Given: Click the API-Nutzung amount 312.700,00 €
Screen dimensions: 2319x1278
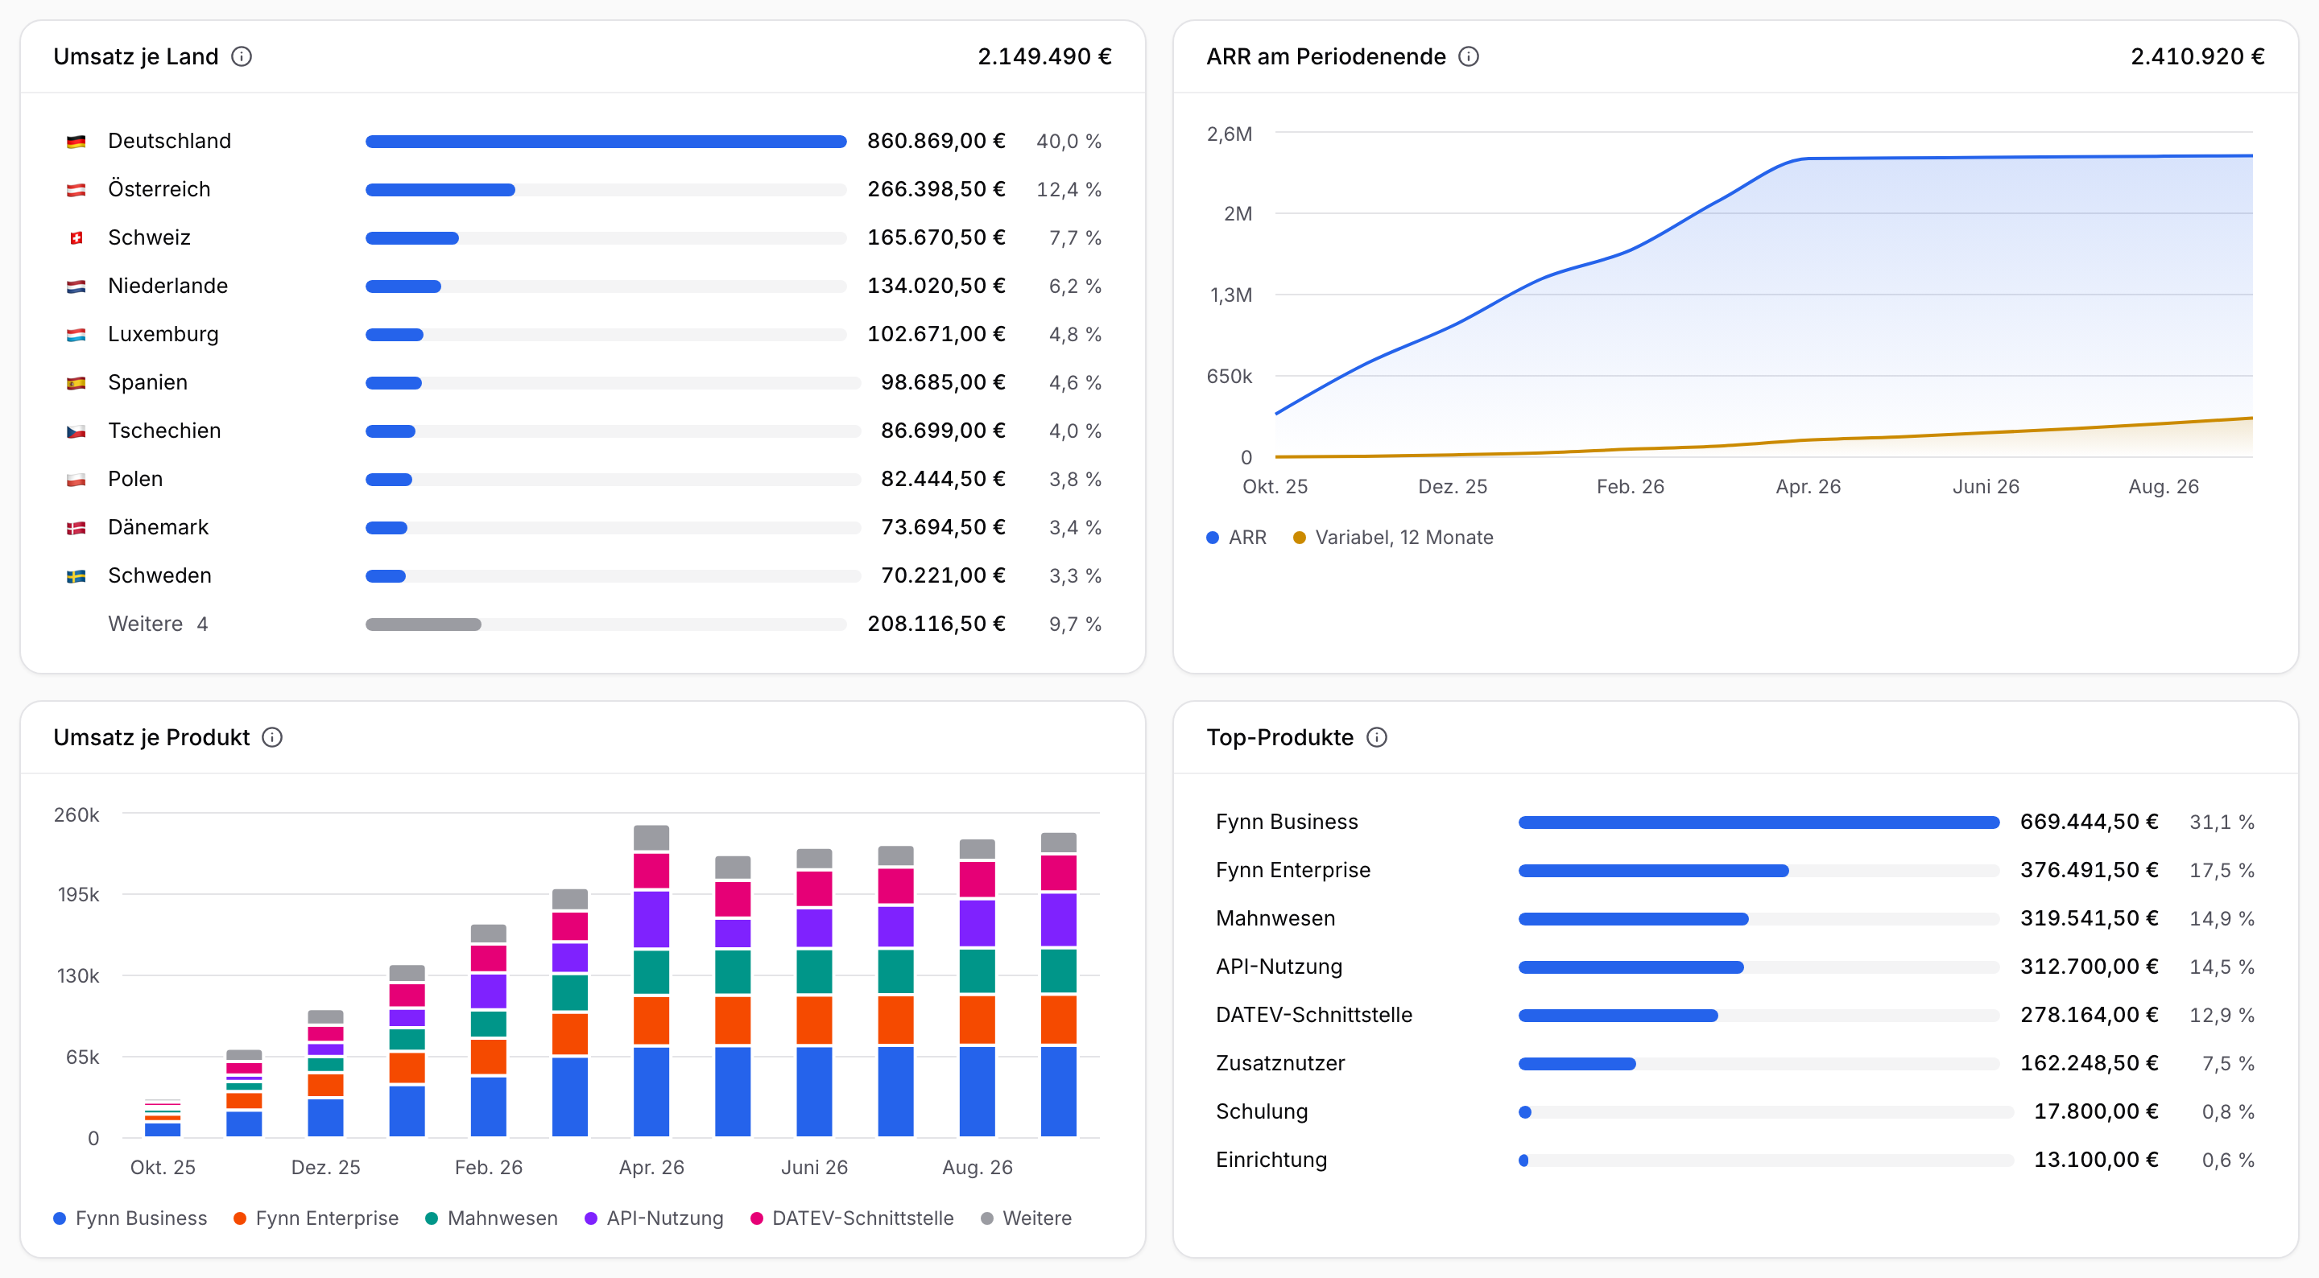Looking at the screenshot, I should 2090,967.
